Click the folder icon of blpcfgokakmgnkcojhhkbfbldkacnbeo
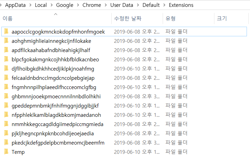Screen dimensions: 250x161 click(x=6, y=59)
